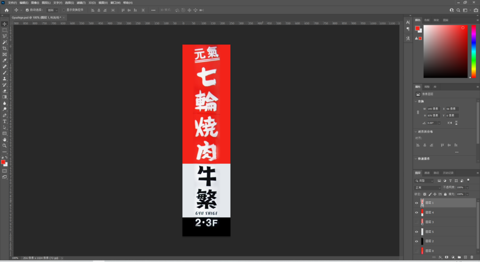Create a new layer with the plus icon
This screenshot has height=262, width=480.
tap(465, 257)
